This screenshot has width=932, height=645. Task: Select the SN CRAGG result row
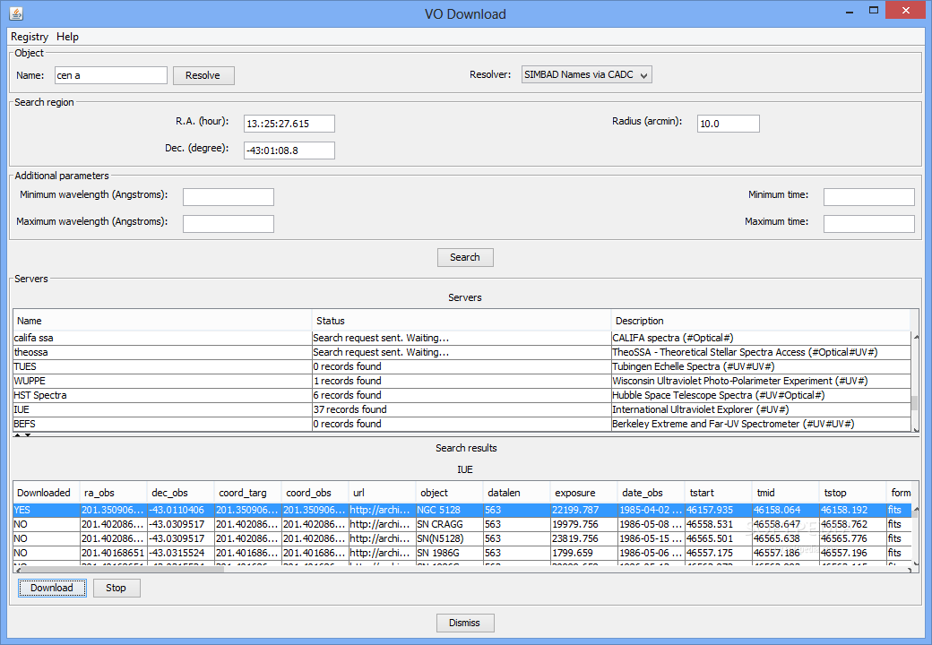462,524
